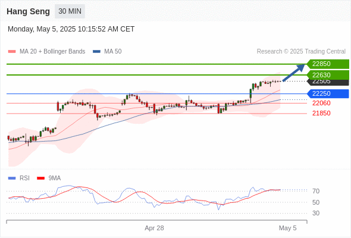Select the MA 20 + Bollinger Bands legend label
This screenshot has height=238, width=351.
(52, 52)
